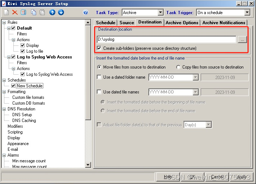Viewport: 256px width, 184px height.
Task: Collapse the Schedules tree node
Action: point(4,80)
